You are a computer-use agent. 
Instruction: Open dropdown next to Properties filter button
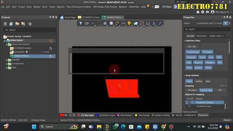[x=229, y=23]
